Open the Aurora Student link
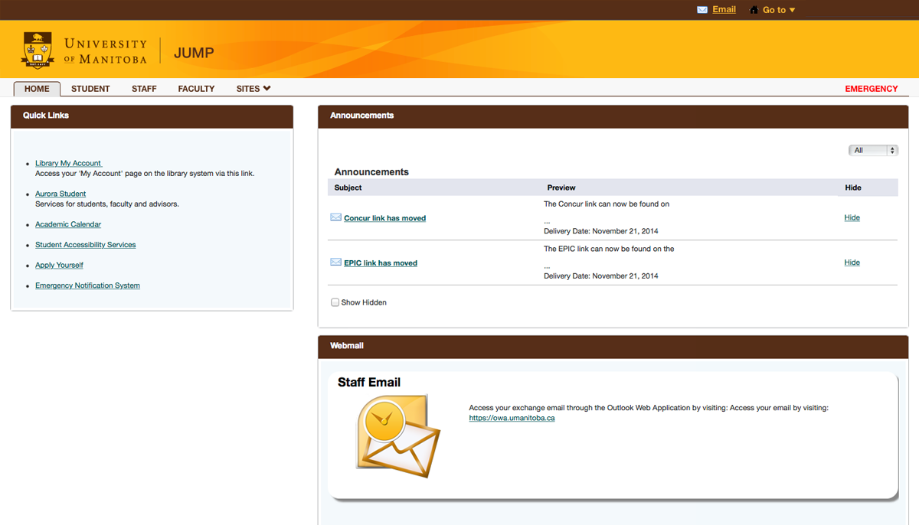 [x=61, y=194]
